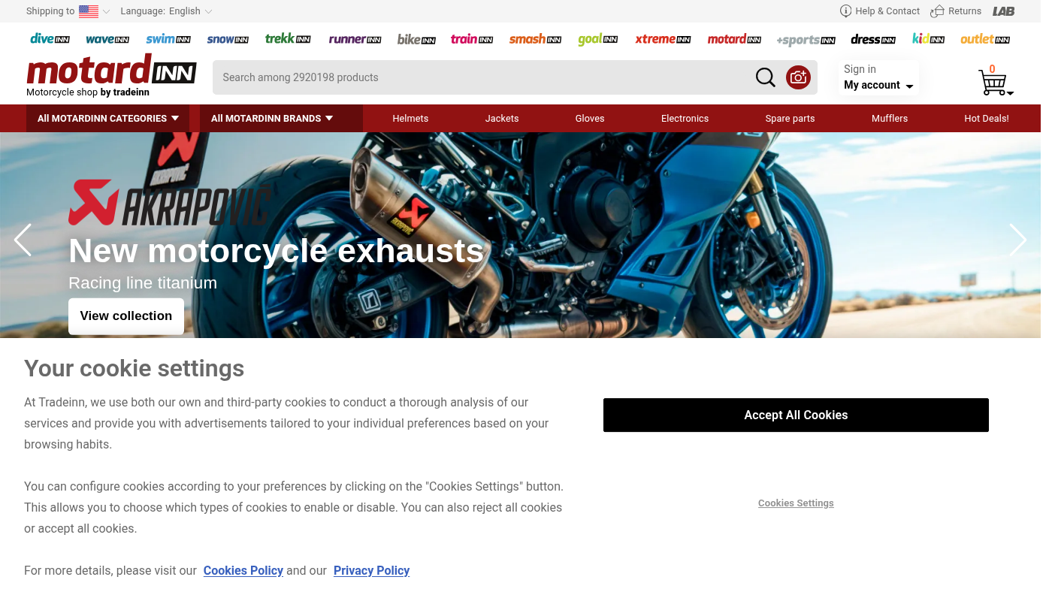Select Helmets in navigation bar
The width and height of the screenshot is (1052, 601).
click(410, 119)
